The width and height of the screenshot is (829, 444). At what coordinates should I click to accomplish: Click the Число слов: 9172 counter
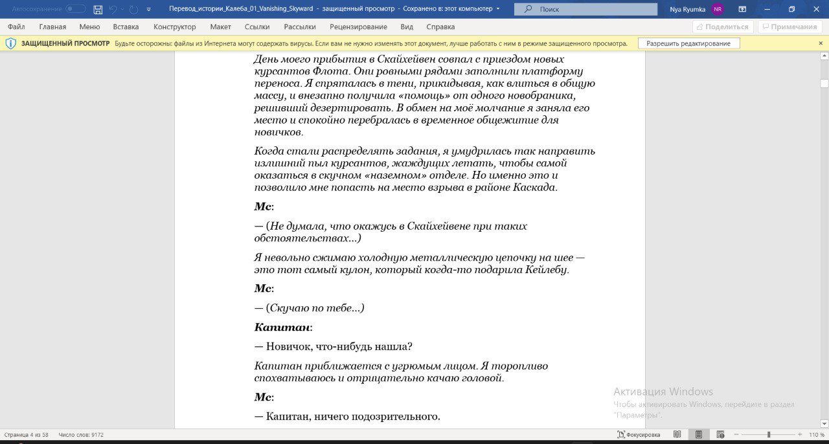coord(81,435)
